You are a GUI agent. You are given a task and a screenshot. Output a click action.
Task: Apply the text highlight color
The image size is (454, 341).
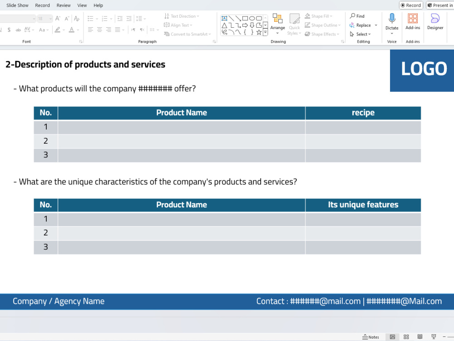click(57, 30)
